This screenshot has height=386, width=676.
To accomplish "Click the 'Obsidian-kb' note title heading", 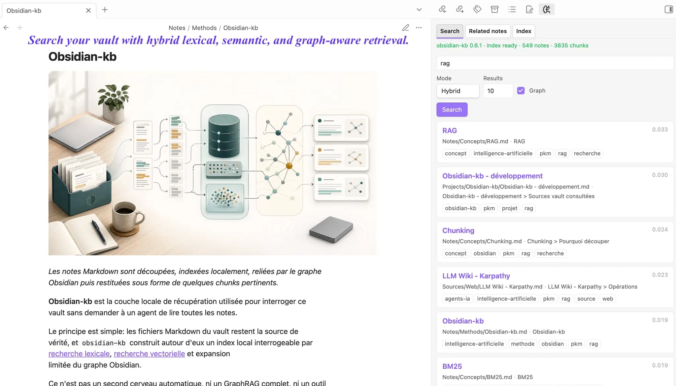I will tap(83, 57).
